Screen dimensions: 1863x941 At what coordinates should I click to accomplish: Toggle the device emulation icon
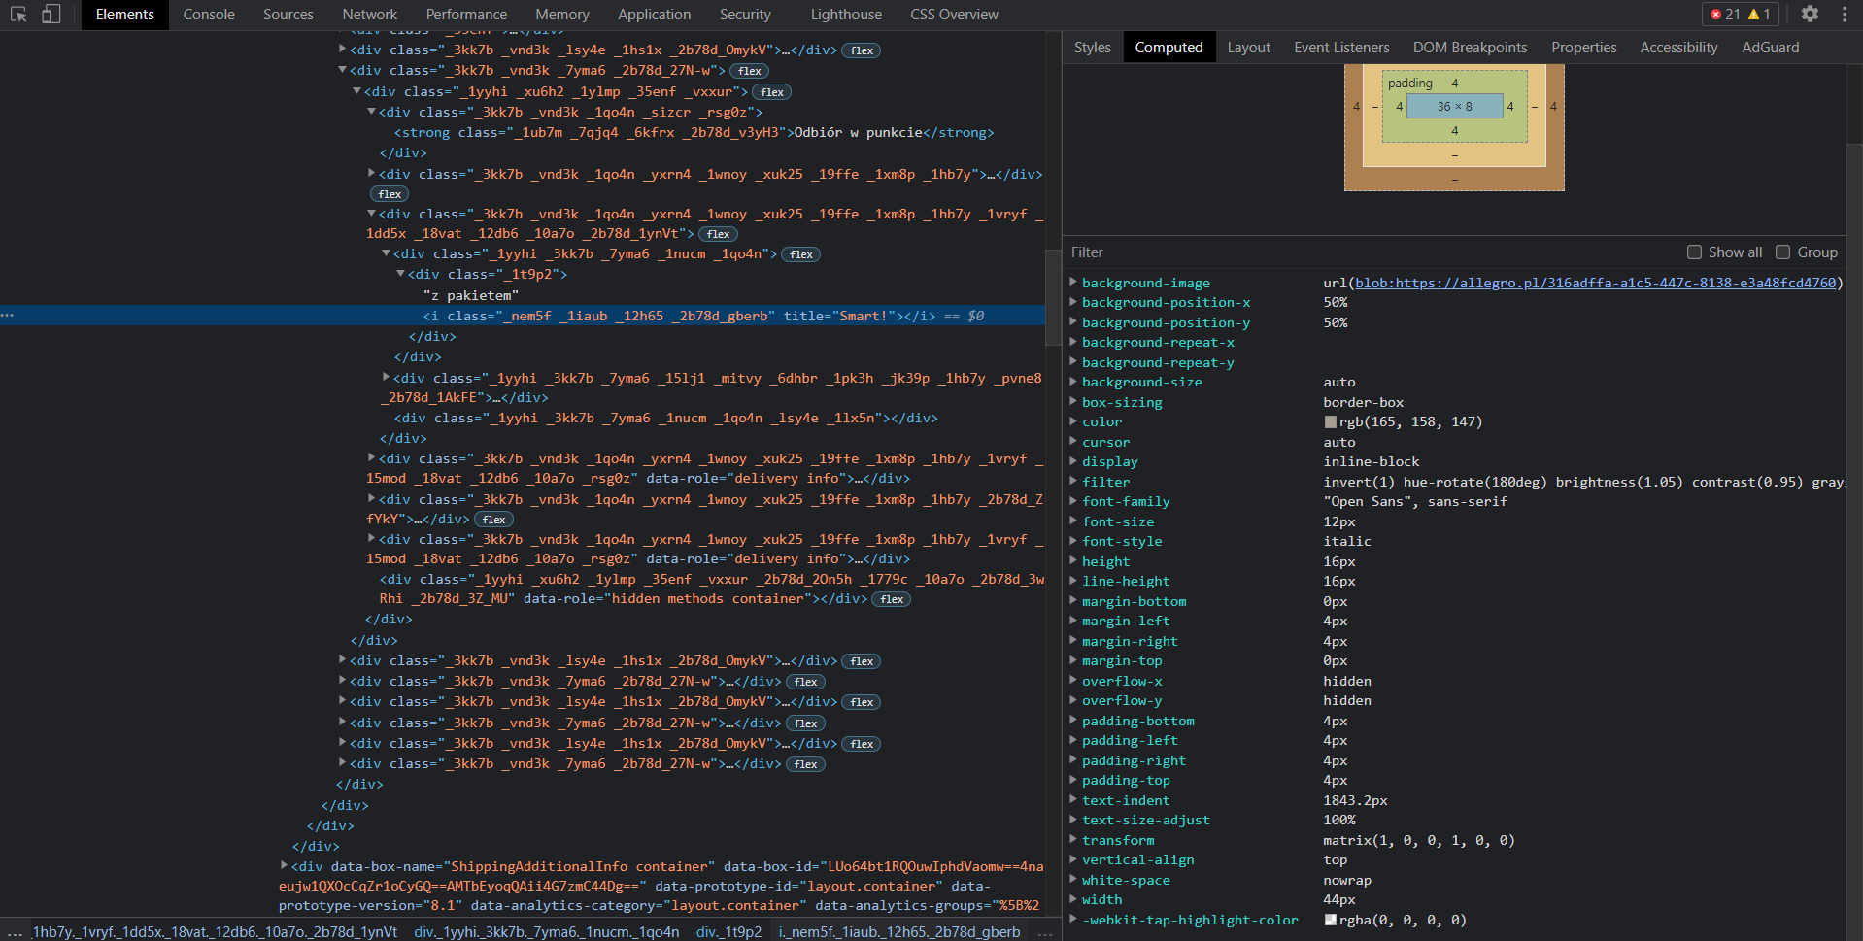tap(51, 15)
